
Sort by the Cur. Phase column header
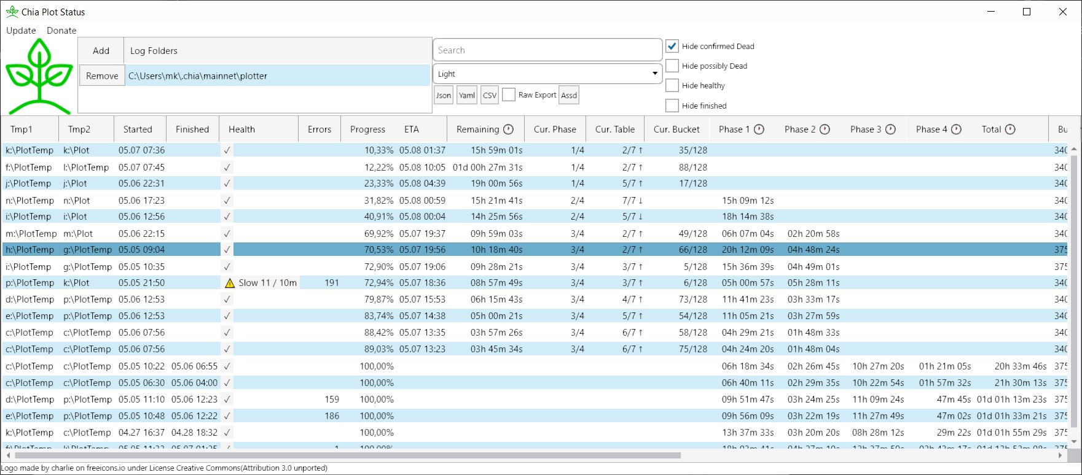tap(555, 129)
